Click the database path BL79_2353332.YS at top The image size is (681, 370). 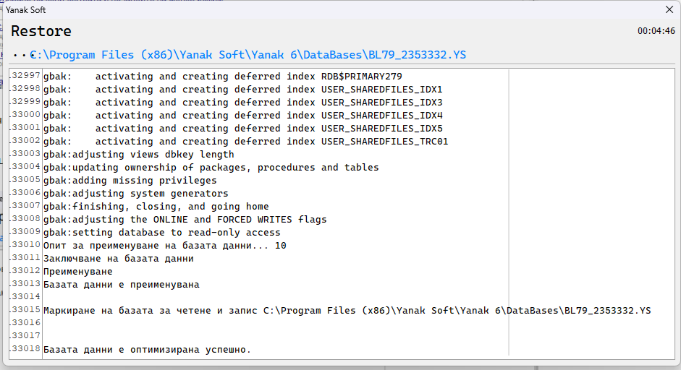point(248,55)
